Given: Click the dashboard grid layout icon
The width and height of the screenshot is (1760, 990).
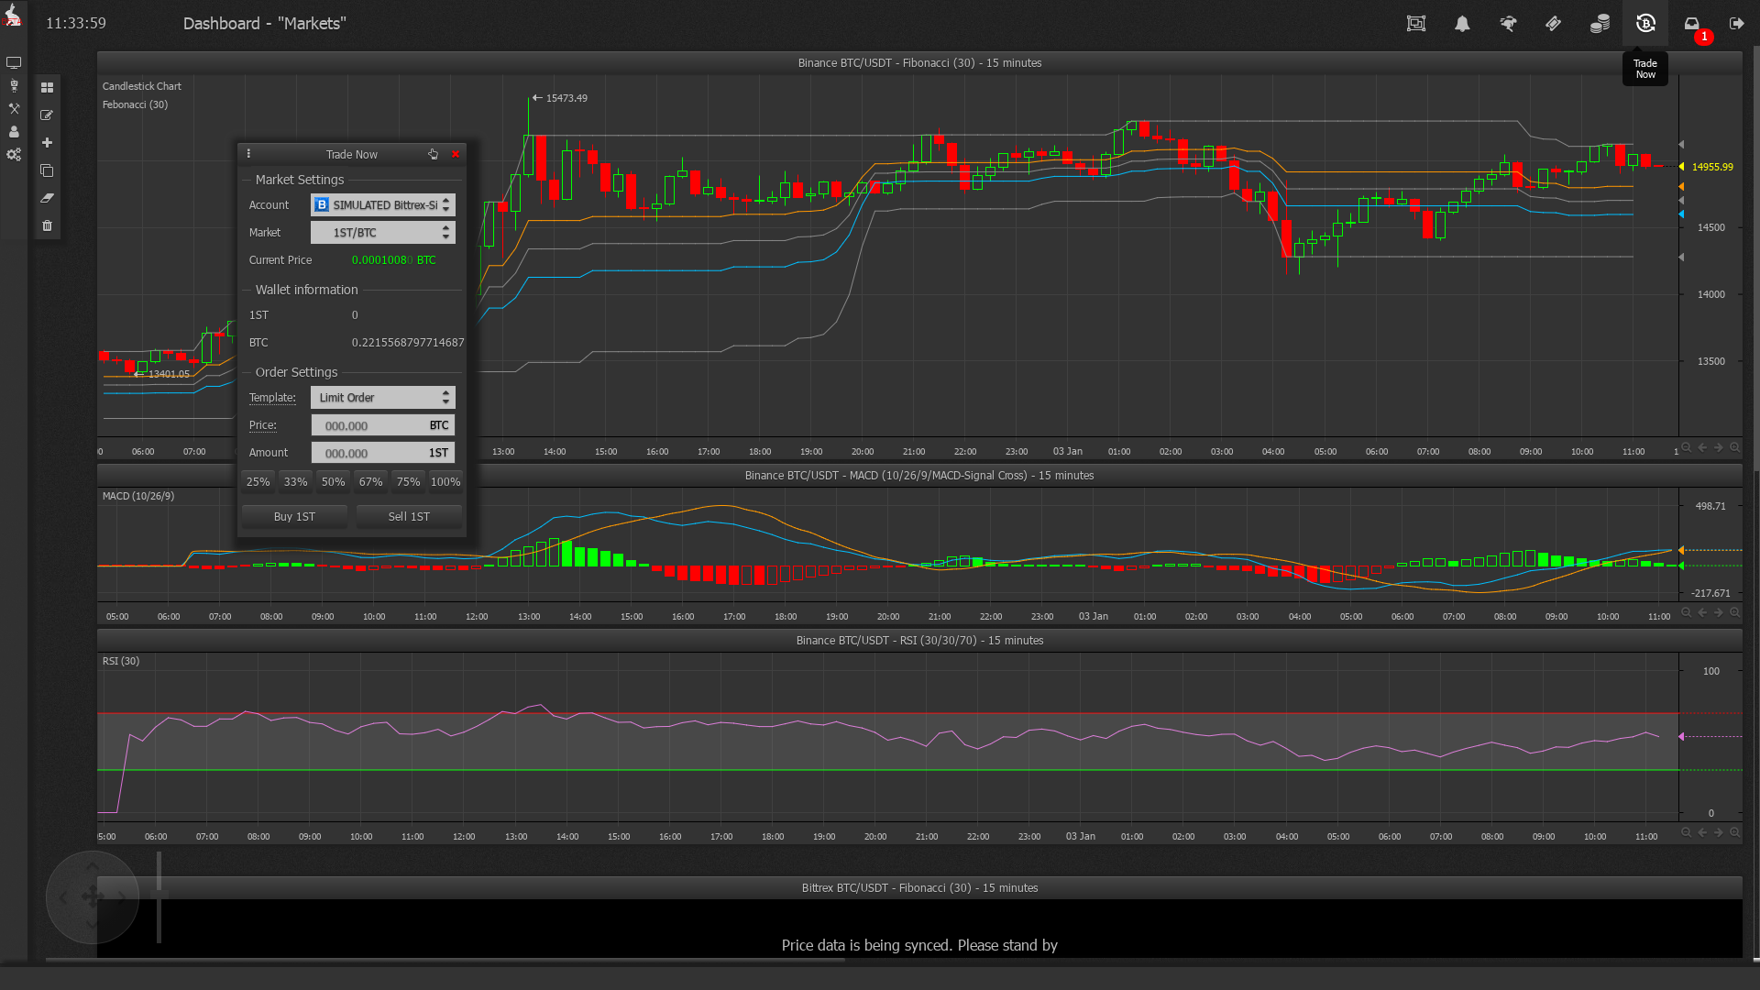Looking at the screenshot, I should tap(47, 88).
